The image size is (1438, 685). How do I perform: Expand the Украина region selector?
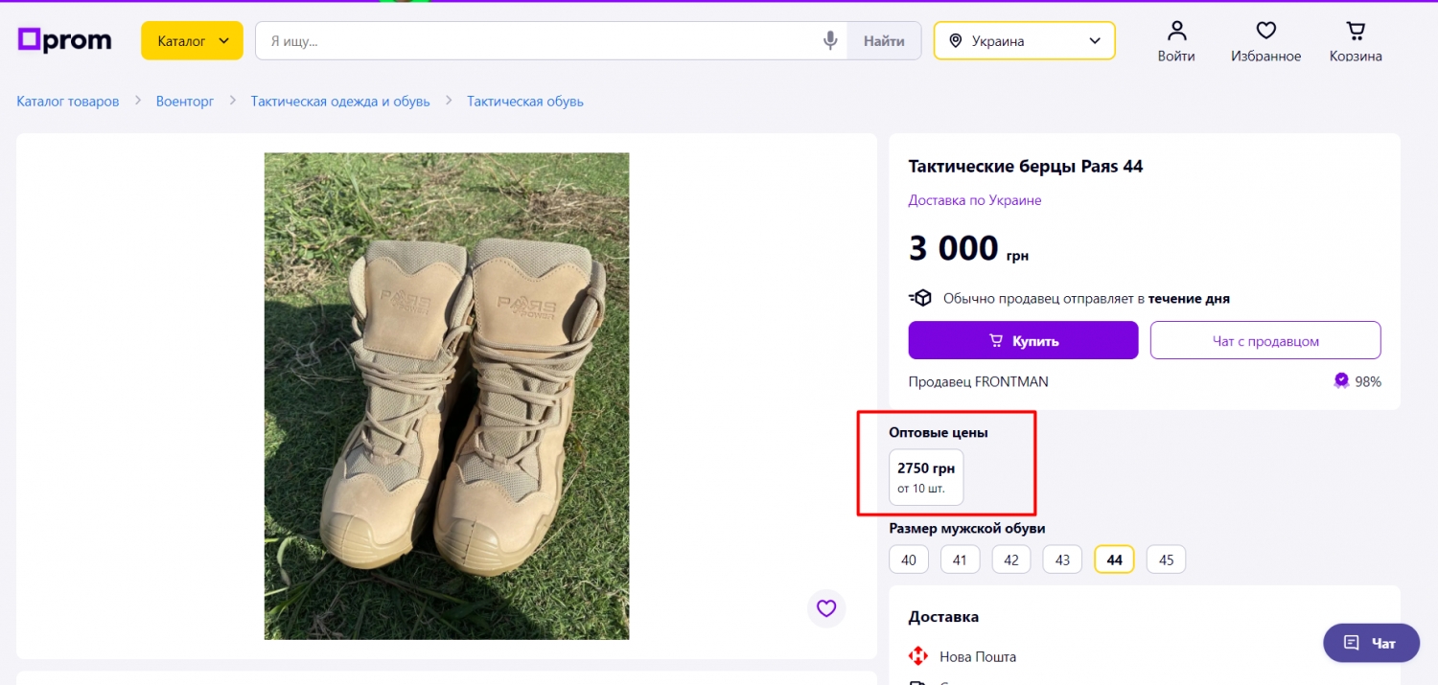tap(1024, 41)
